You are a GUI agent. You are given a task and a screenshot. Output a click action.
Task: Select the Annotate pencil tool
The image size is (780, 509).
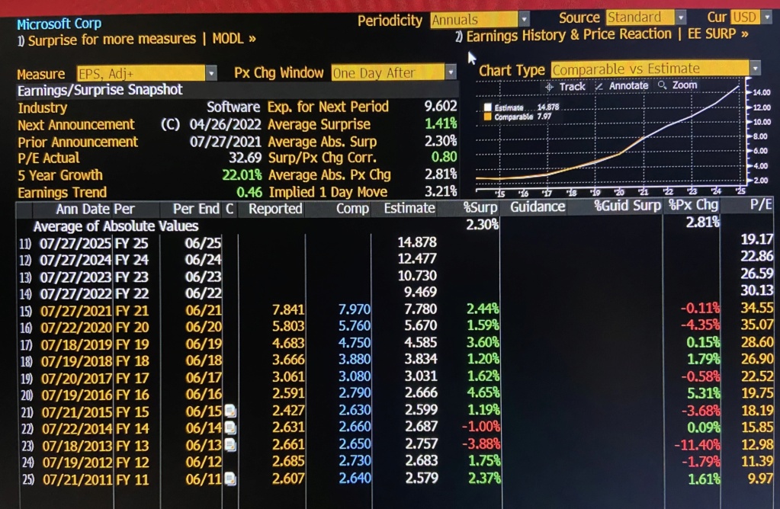[622, 85]
